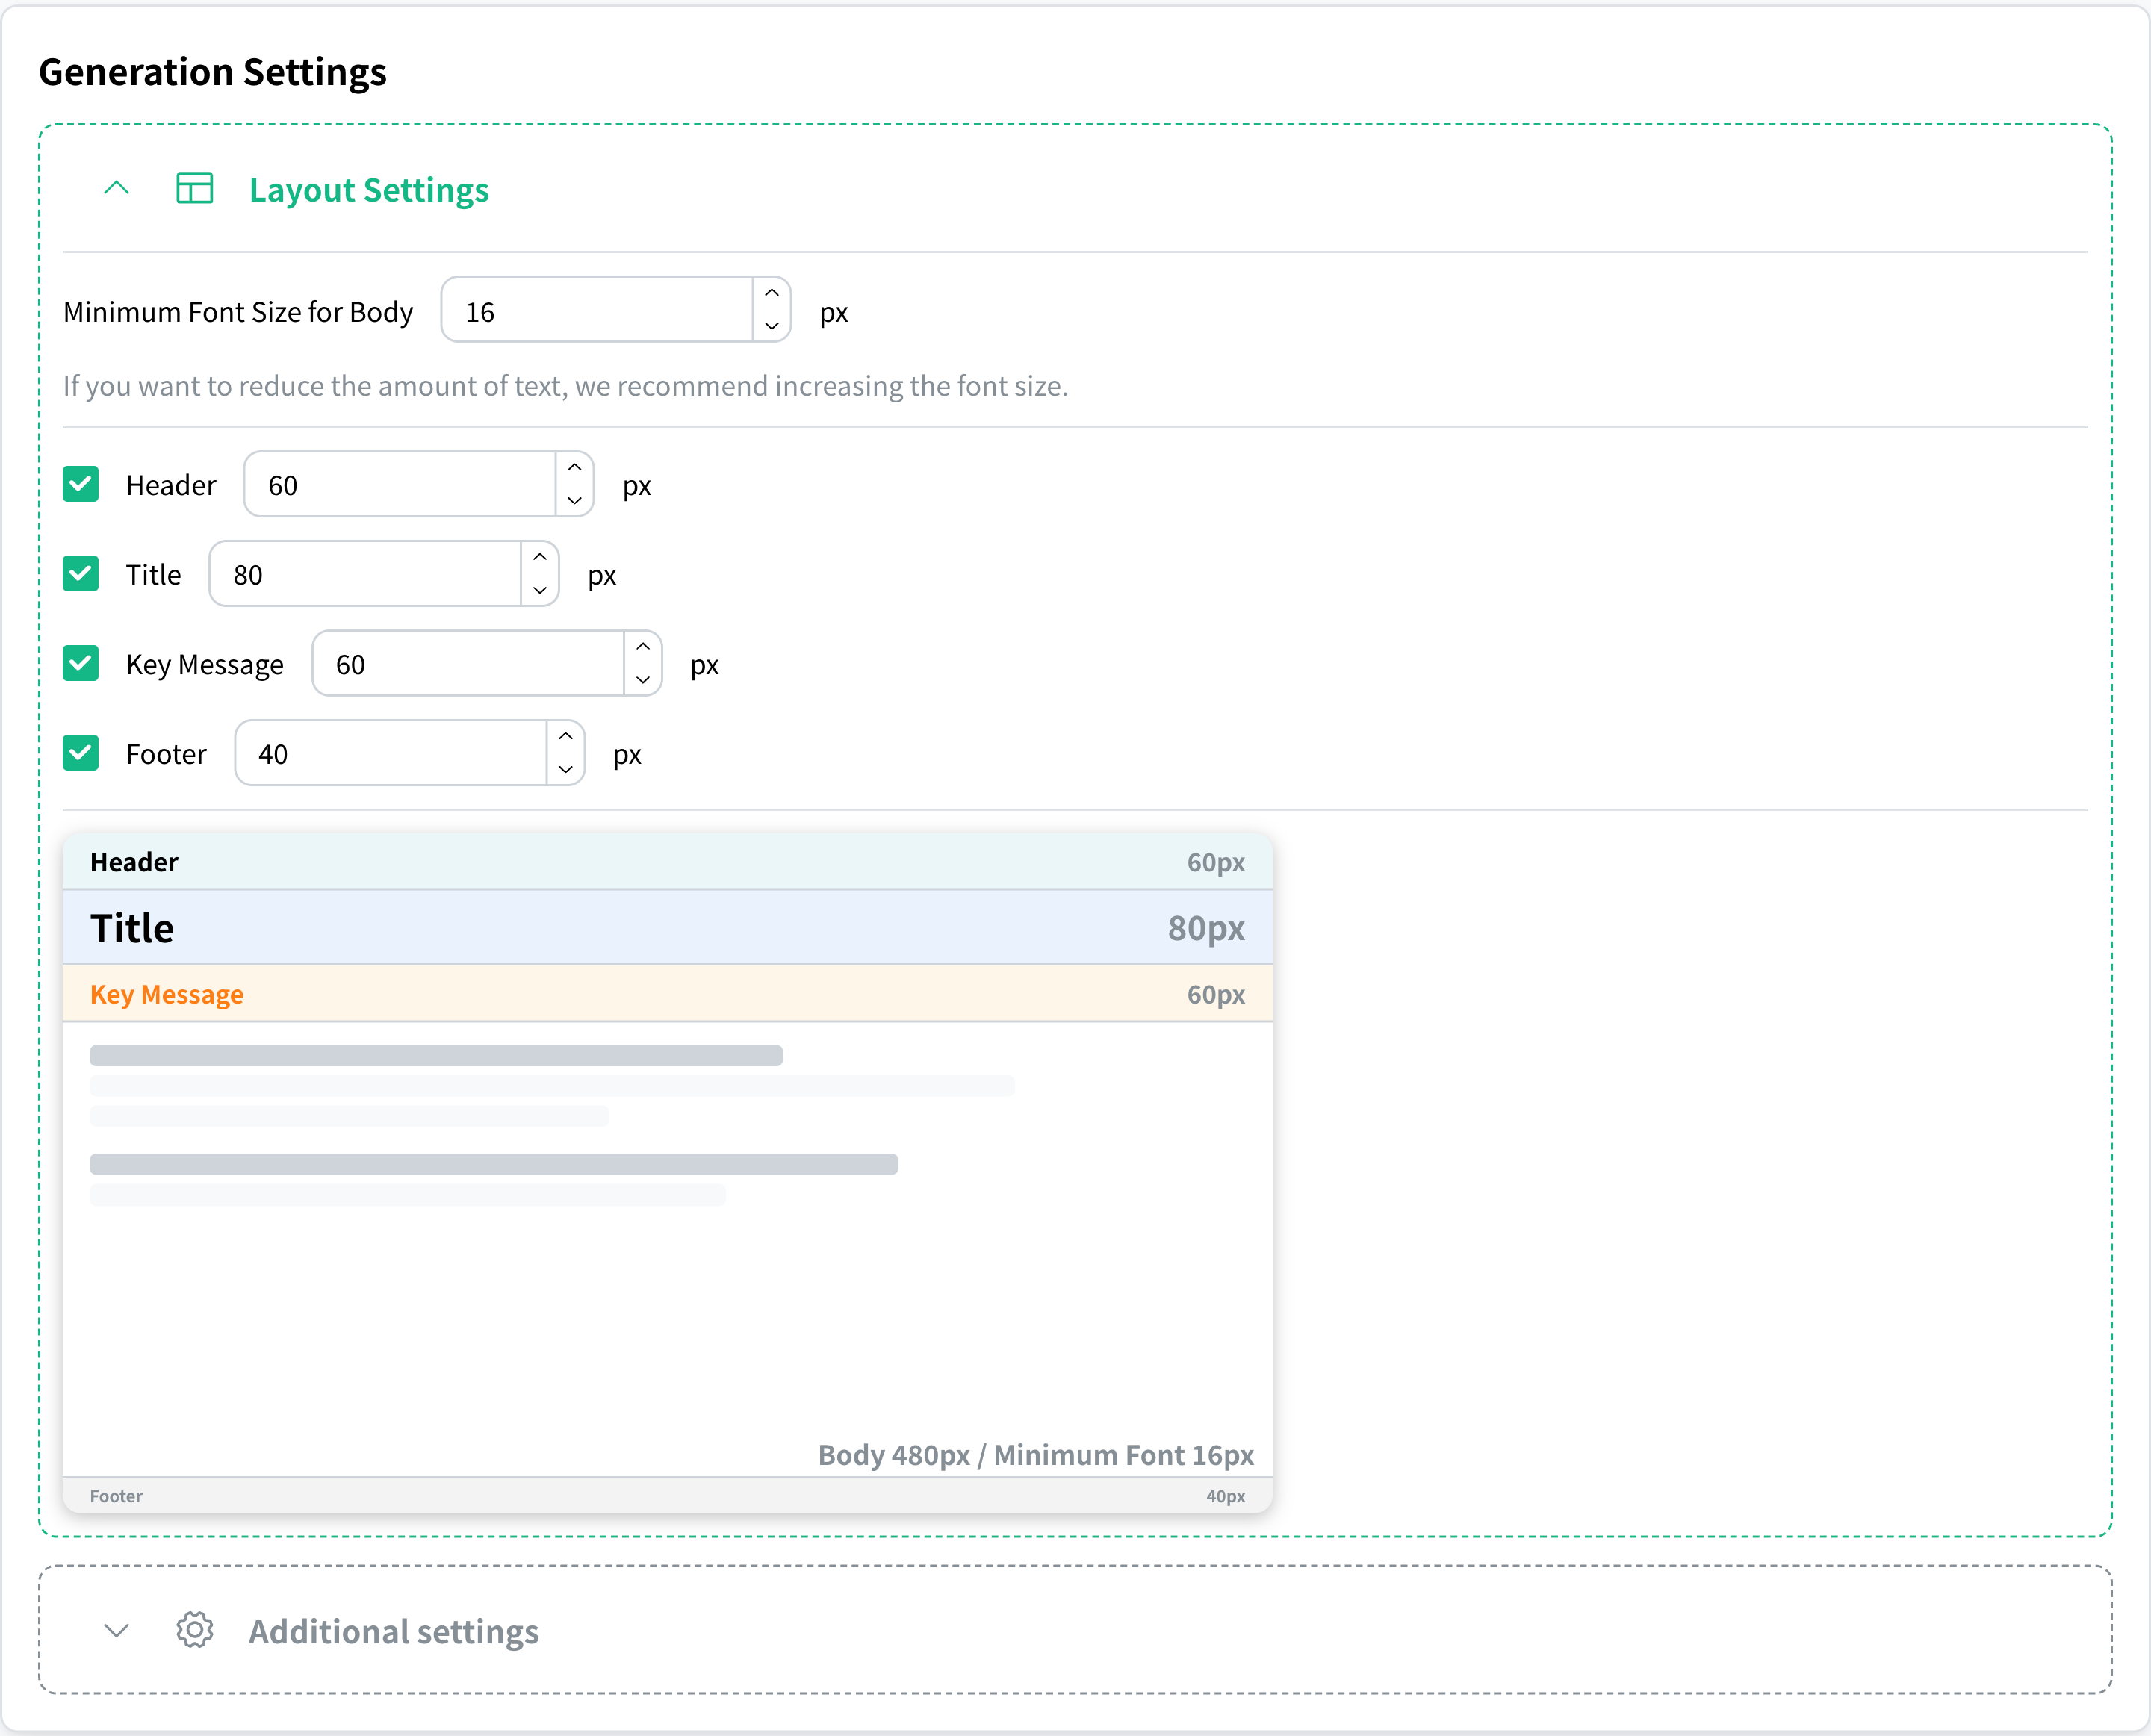This screenshot has width=2151, height=1736.
Task: Increase Title height using up arrow
Action: click(540, 557)
